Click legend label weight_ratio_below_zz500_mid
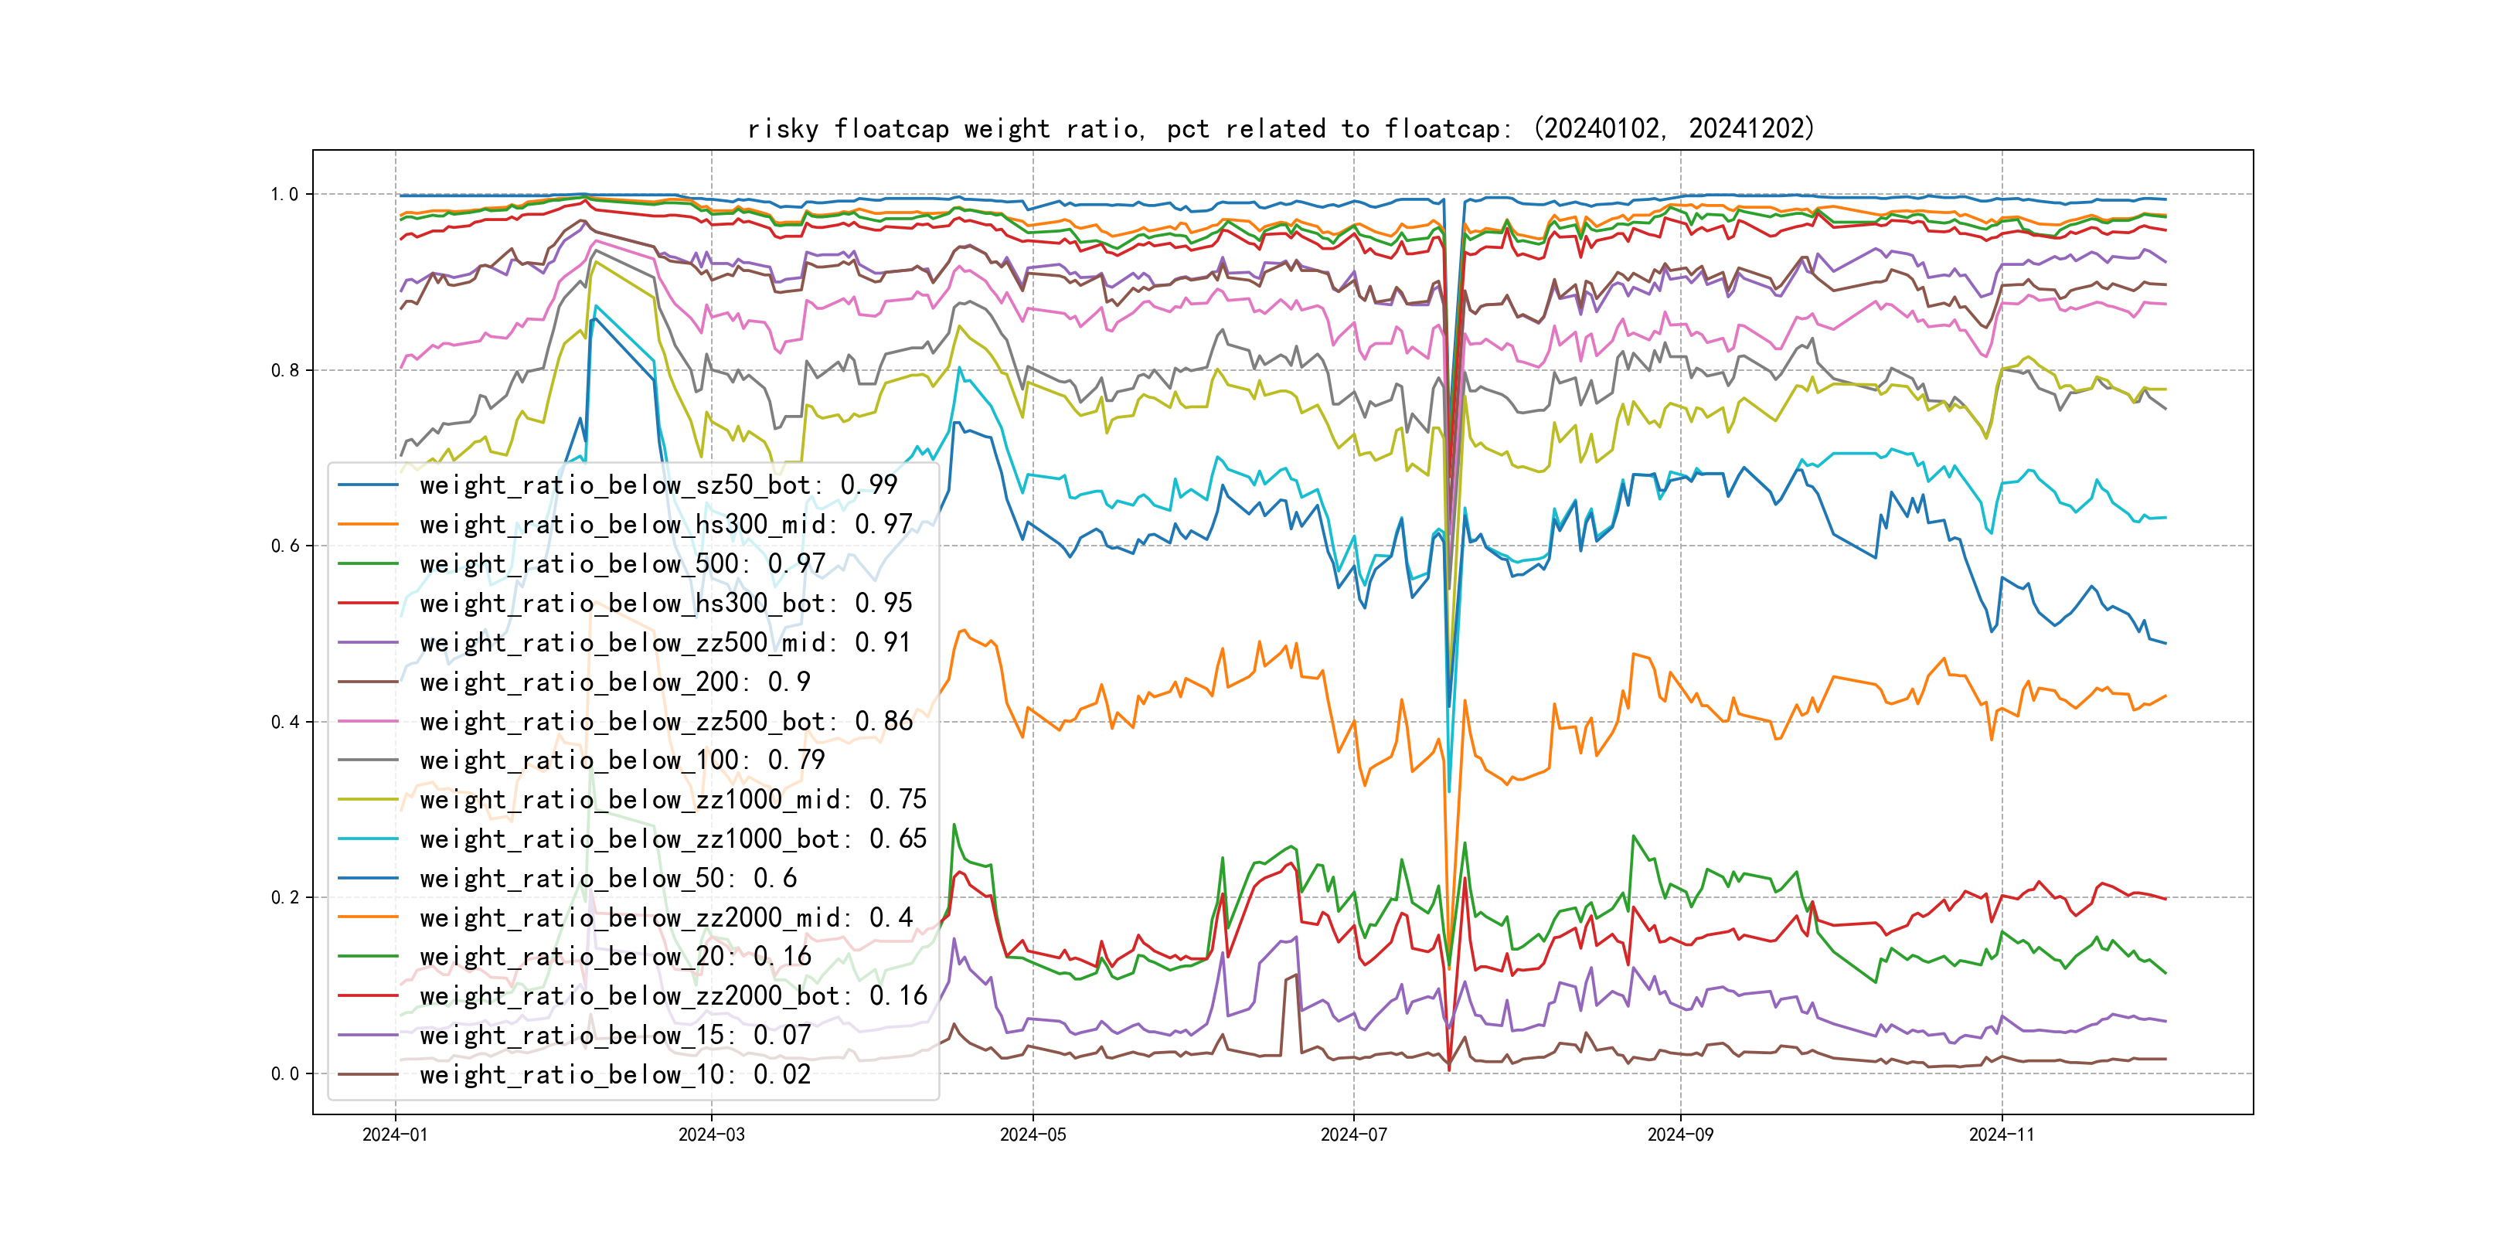 665,642
